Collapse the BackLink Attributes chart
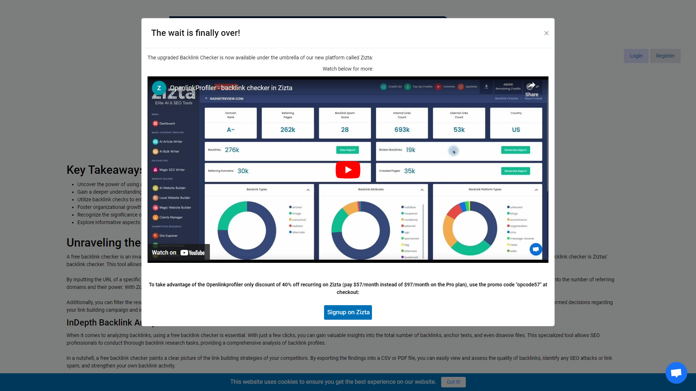The image size is (696, 391). (422, 189)
